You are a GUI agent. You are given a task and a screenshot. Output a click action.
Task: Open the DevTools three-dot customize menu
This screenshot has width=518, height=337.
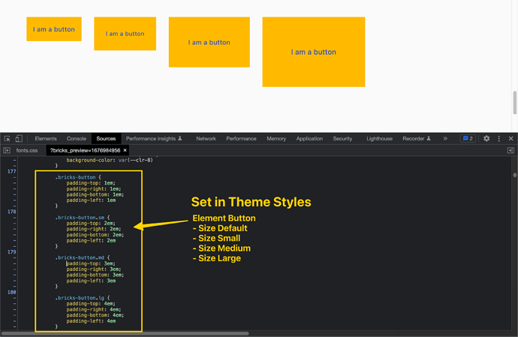click(498, 138)
